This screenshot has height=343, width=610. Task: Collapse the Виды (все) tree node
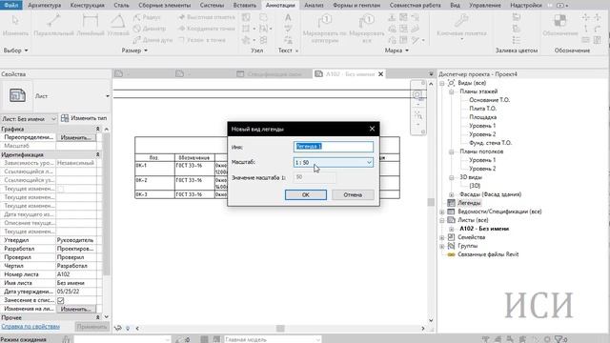442,83
